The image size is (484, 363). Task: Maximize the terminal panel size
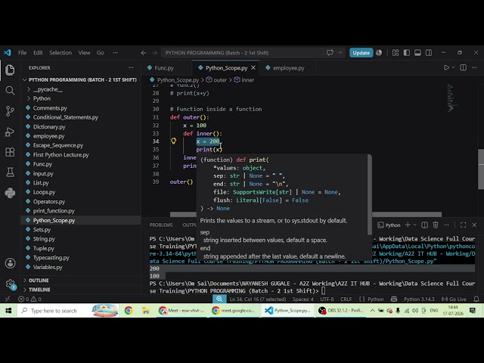463,225
